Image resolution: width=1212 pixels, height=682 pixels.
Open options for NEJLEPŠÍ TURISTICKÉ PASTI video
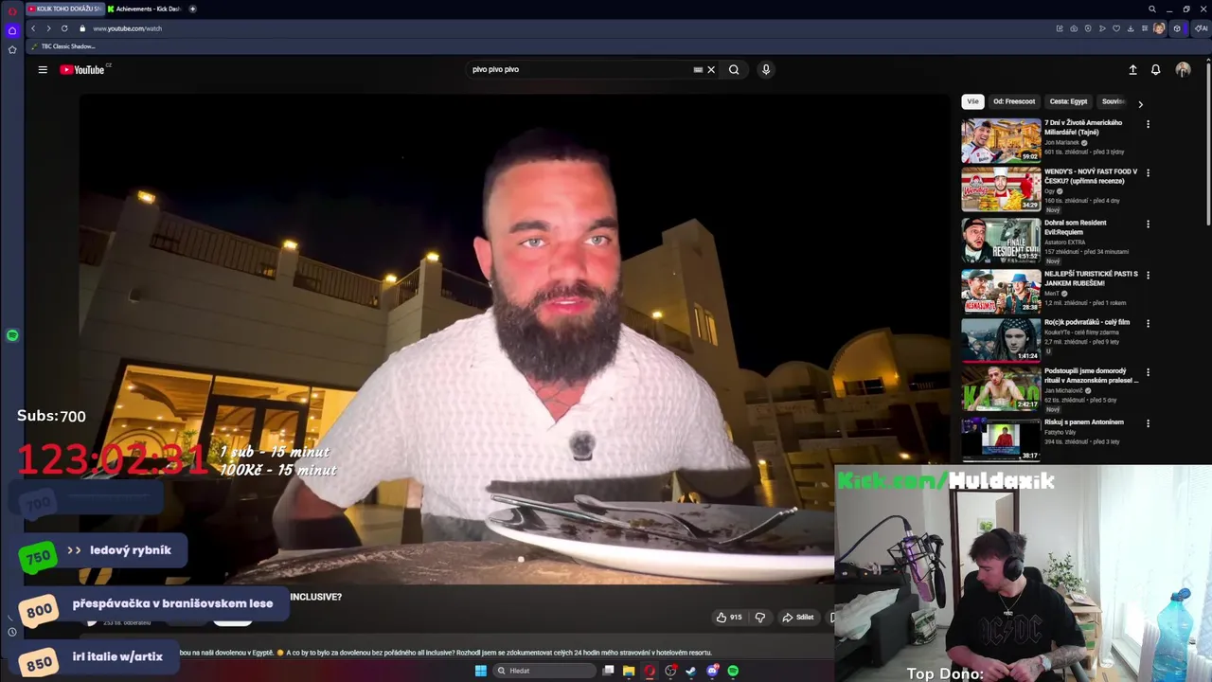coord(1148,276)
